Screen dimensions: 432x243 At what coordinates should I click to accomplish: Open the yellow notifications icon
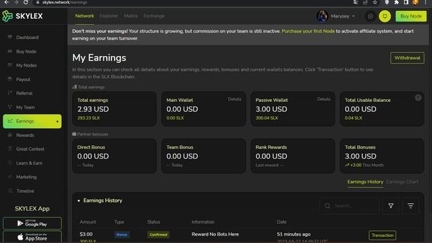coord(385,16)
